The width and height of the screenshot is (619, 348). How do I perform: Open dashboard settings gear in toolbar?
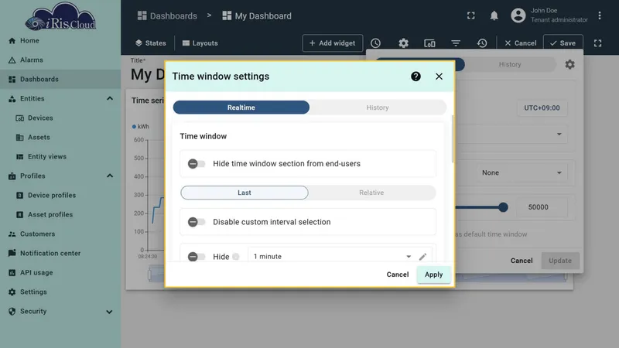(403, 43)
